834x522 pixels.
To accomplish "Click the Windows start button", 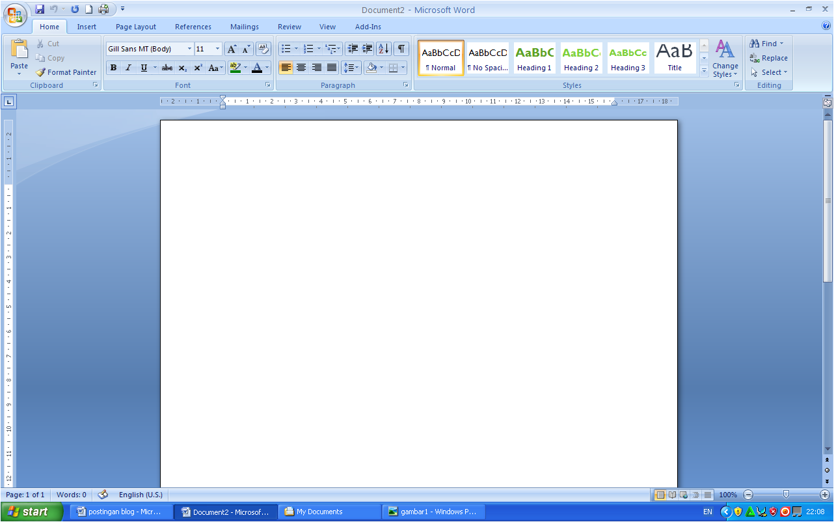I will coord(31,512).
